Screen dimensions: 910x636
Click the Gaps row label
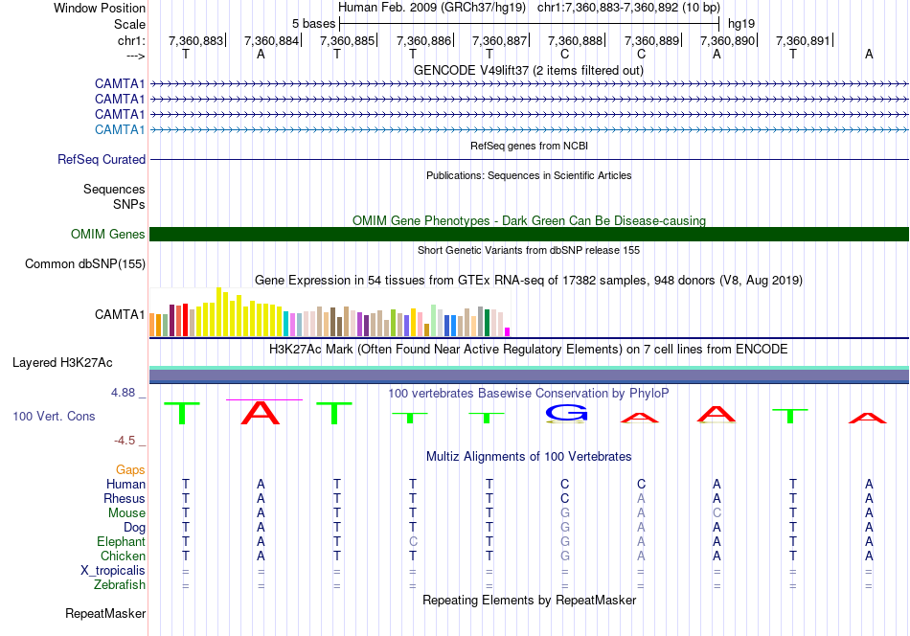pos(130,469)
